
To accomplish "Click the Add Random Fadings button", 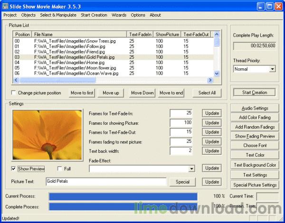I will [255, 127].
